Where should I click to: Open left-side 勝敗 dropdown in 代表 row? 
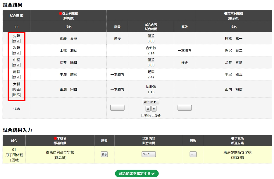[x=117, y=108]
